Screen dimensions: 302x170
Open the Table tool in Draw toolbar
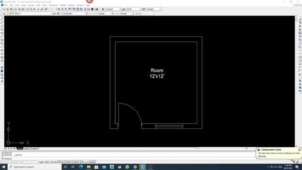pos(2,78)
